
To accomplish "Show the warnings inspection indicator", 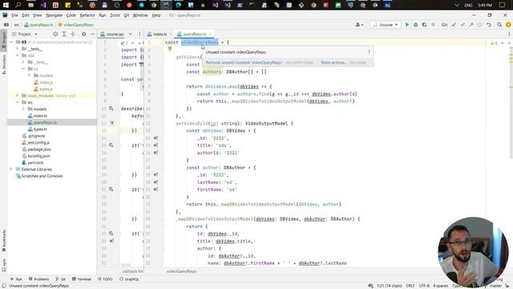I will (494, 43).
